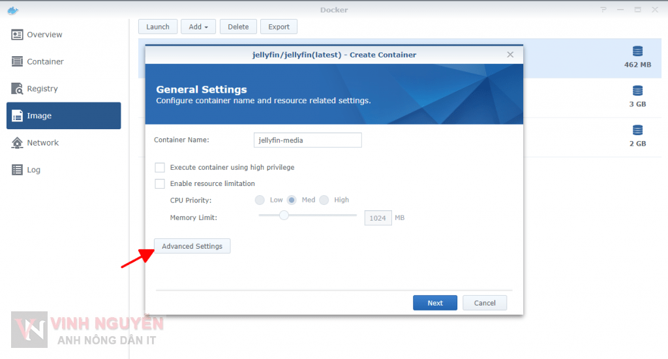The image size is (668, 359).
Task: Click the database icon above 3 GB
Action: 637,91
